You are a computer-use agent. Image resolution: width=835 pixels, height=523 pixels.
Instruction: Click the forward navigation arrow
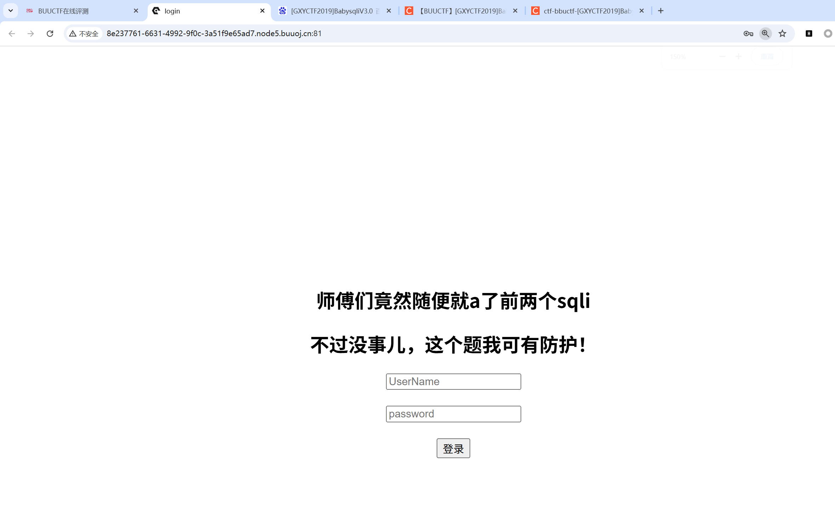31,33
